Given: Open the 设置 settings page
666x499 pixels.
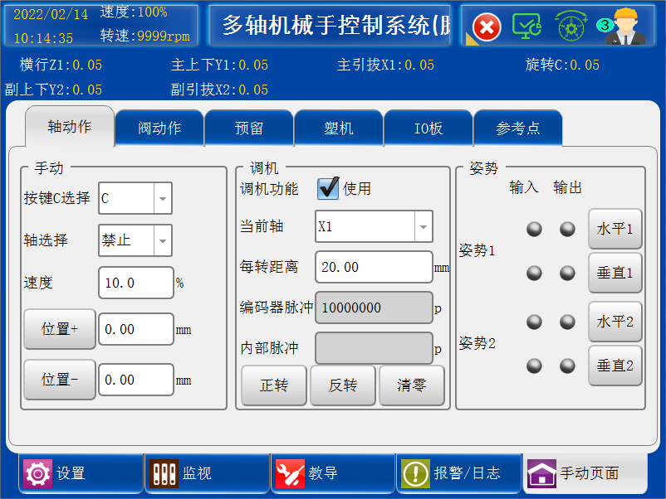Looking at the screenshot, I should 81,473.
